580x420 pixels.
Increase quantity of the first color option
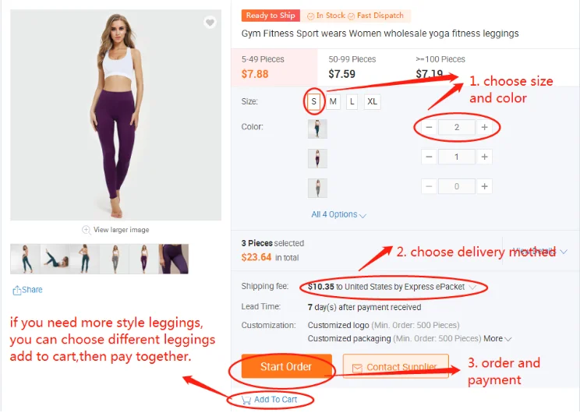(x=484, y=127)
